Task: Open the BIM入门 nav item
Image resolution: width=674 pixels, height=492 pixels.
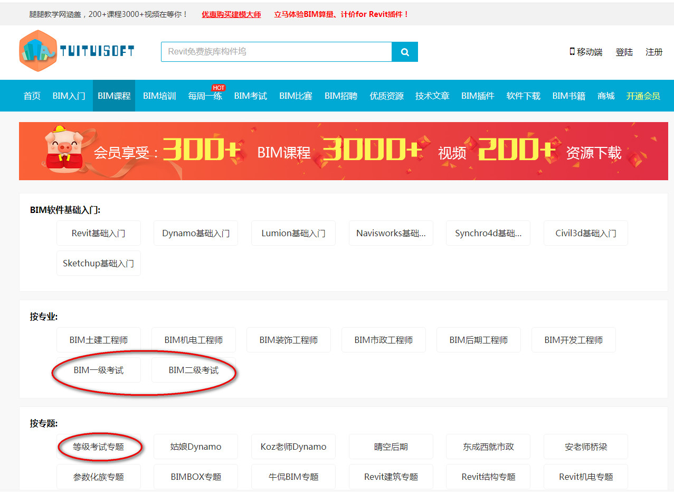Action: (69, 96)
